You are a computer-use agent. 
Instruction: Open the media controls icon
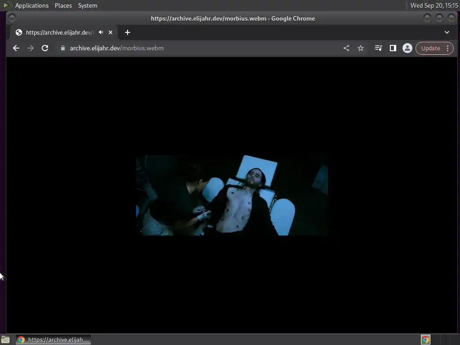pyautogui.click(x=378, y=48)
